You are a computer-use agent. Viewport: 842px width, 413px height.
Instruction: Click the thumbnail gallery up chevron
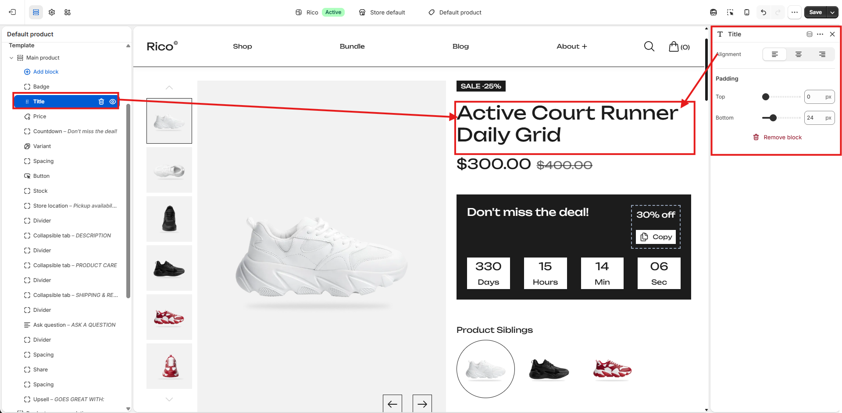pos(169,88)
